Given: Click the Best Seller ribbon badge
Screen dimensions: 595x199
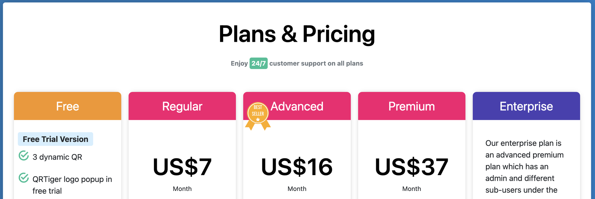Looking at the screenshot, I should point(258,116).
